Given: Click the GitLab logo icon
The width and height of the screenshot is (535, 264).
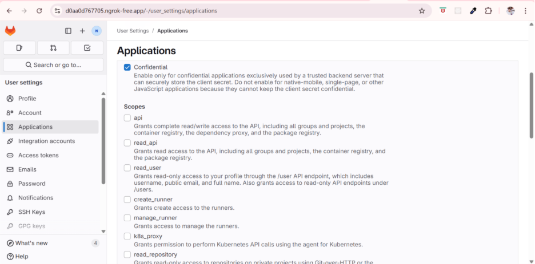Looking at the screenshot, I should [10, 31].
